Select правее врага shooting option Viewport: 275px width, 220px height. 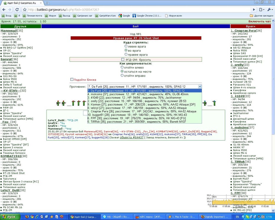point(126,55)
